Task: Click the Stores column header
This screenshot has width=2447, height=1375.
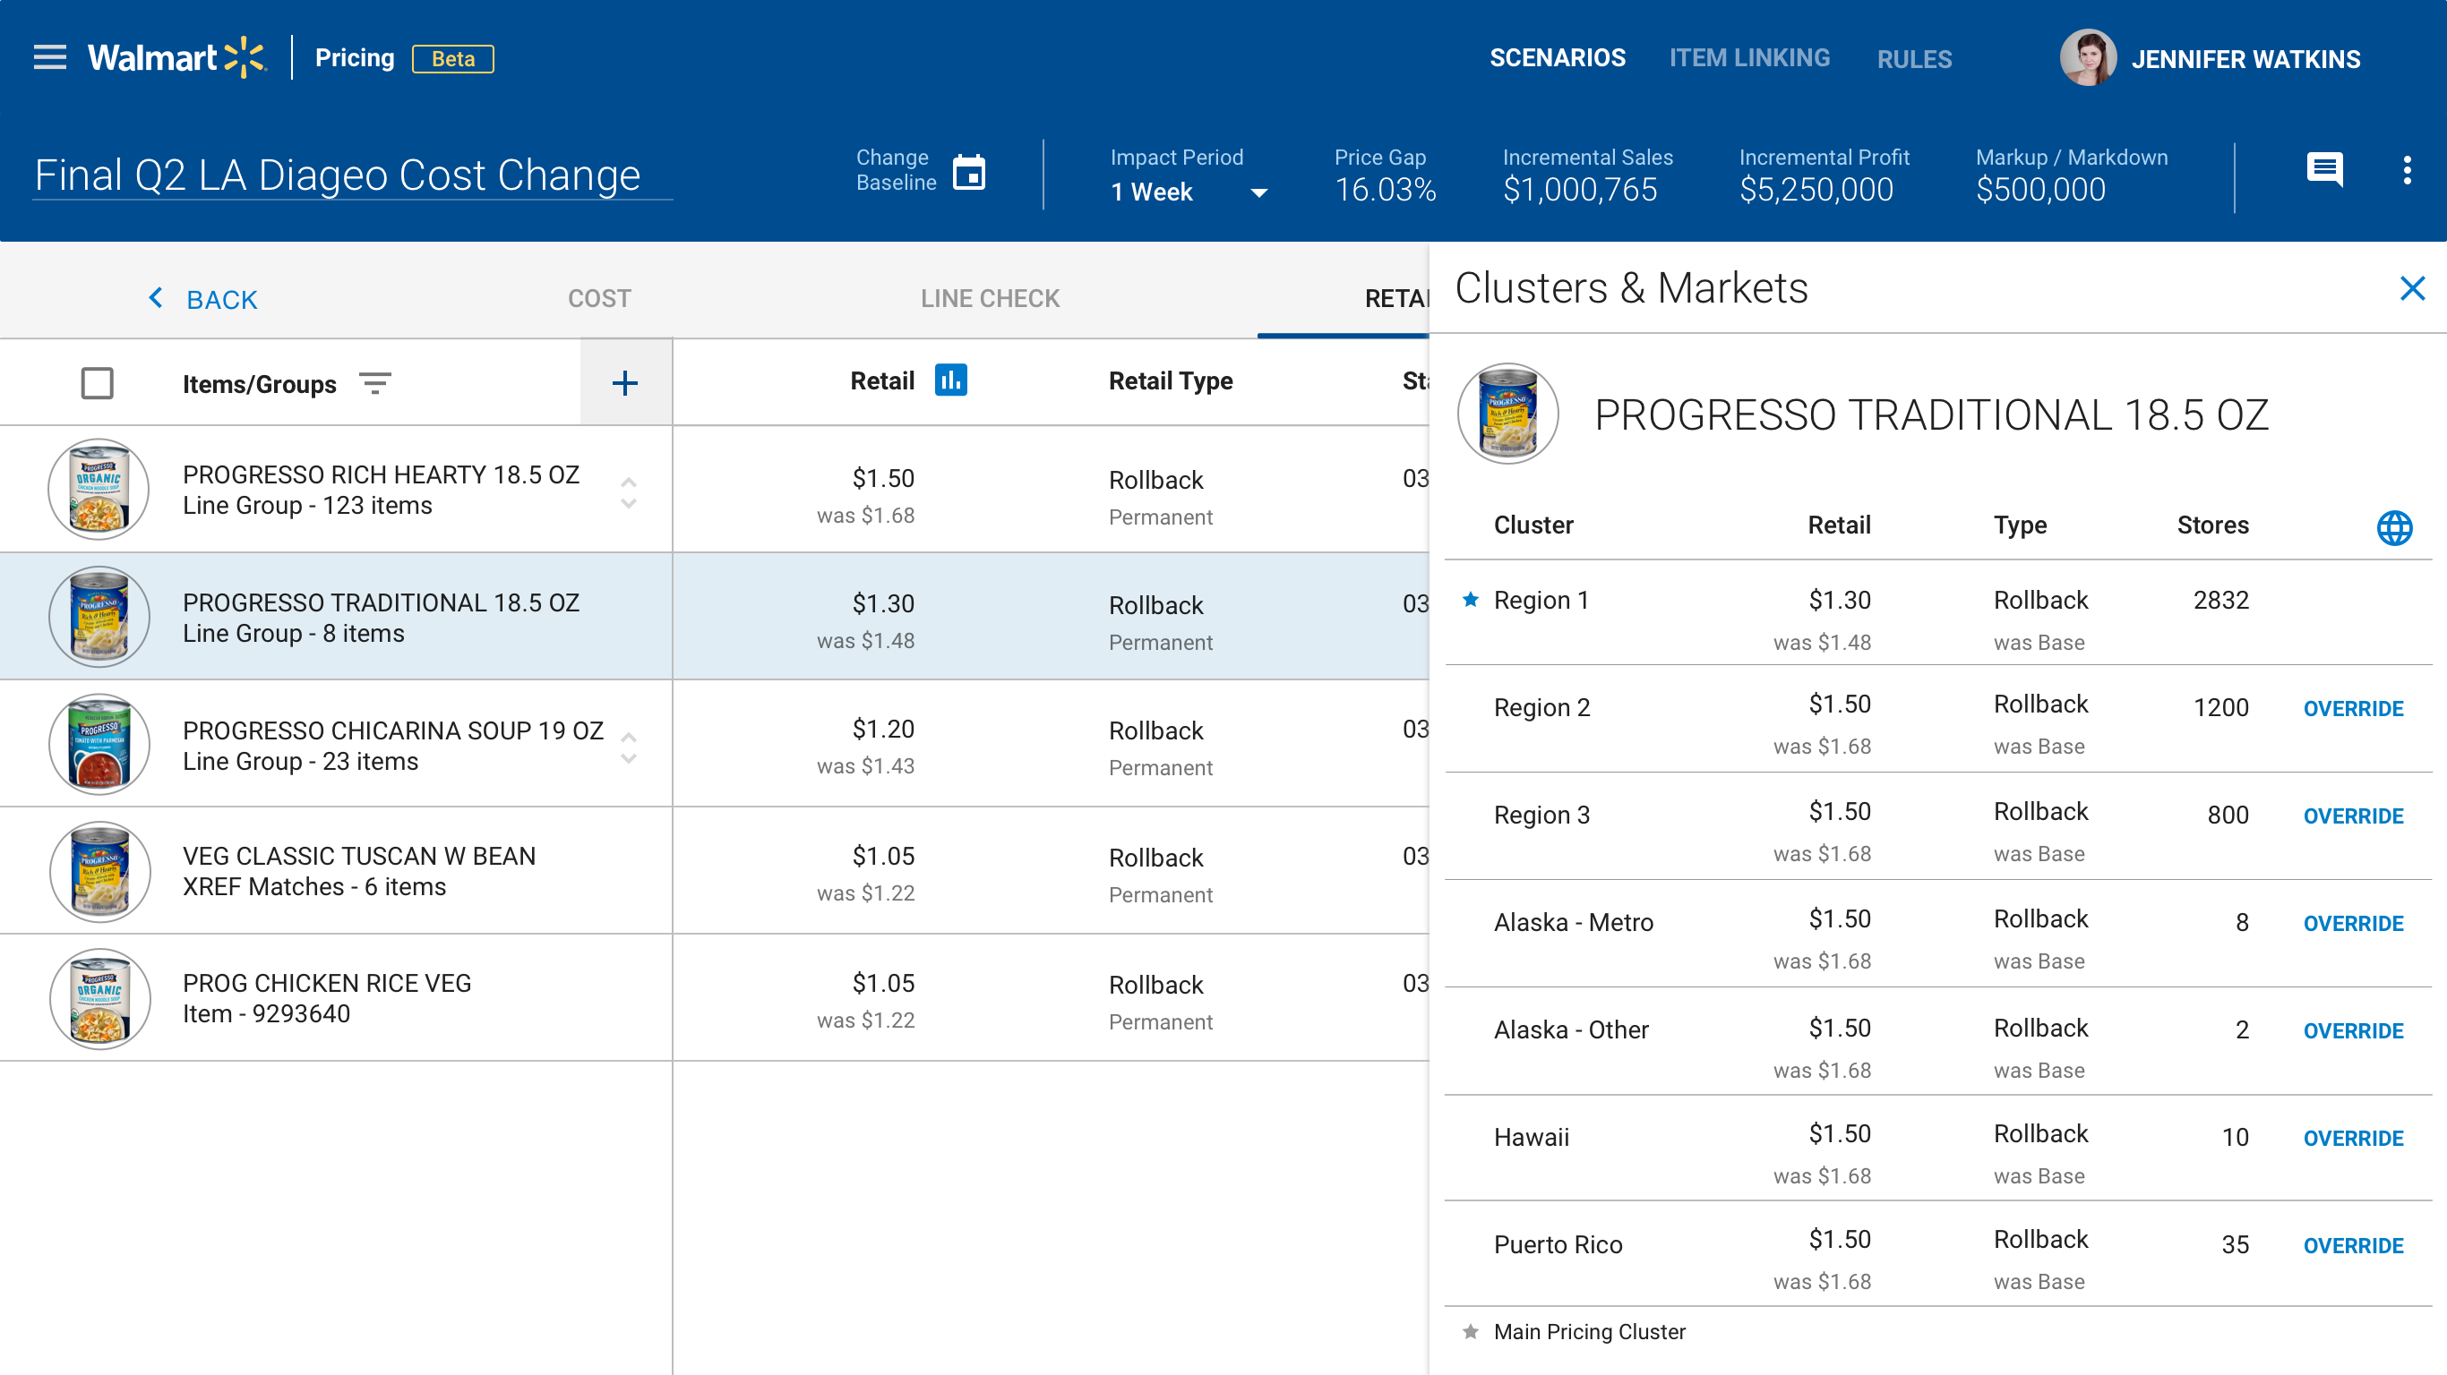Action: coord(2212,525)
